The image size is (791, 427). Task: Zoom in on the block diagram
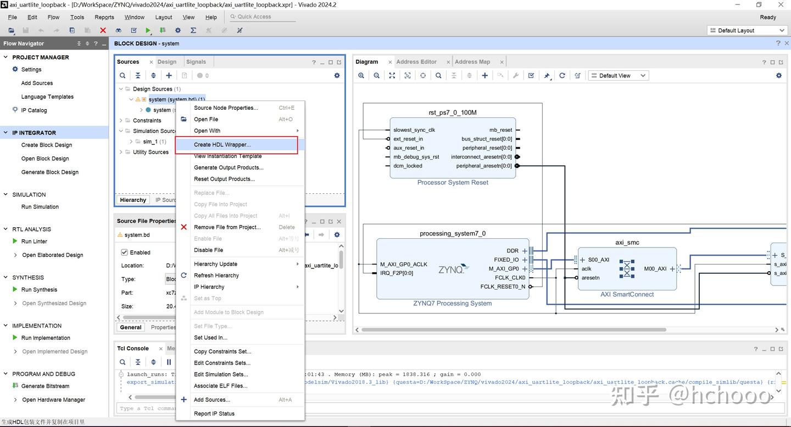click(x=361, y=76)
